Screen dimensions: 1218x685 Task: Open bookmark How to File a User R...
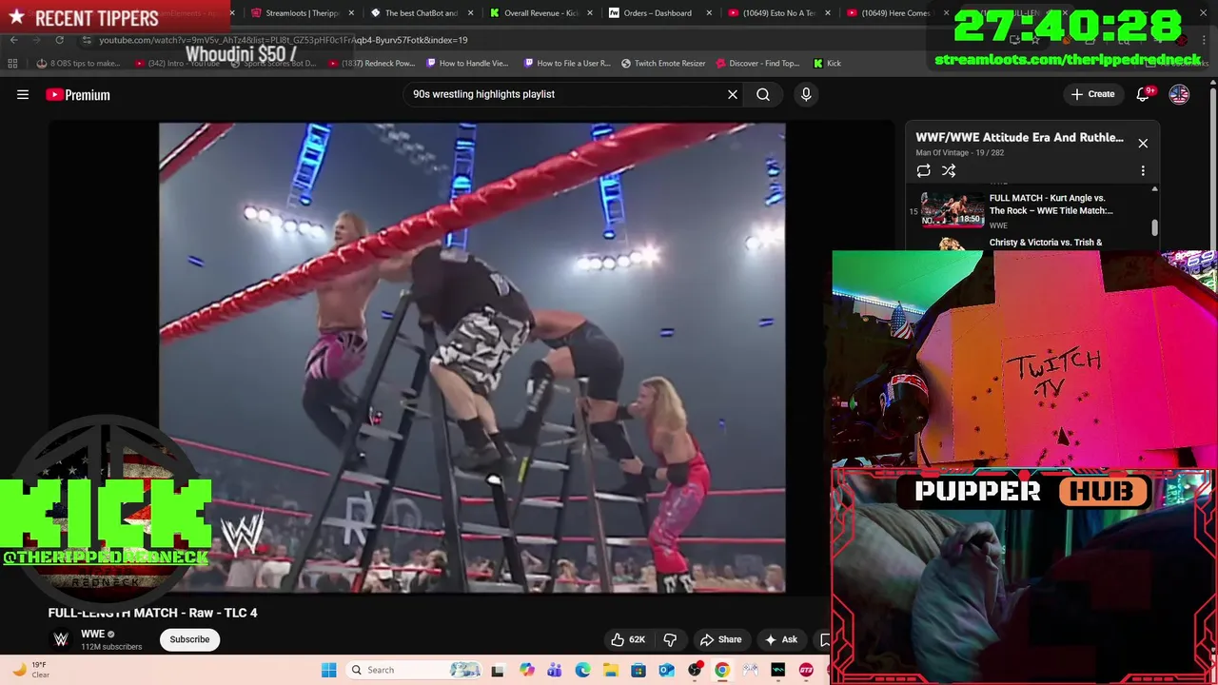pyautogui.click(x=566, y=64)
